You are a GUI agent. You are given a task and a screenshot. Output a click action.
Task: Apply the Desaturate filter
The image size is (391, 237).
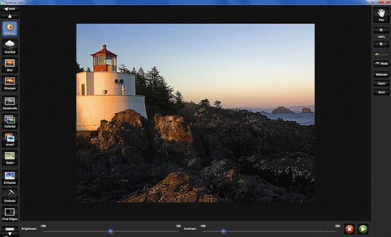[x=10, y=103]
